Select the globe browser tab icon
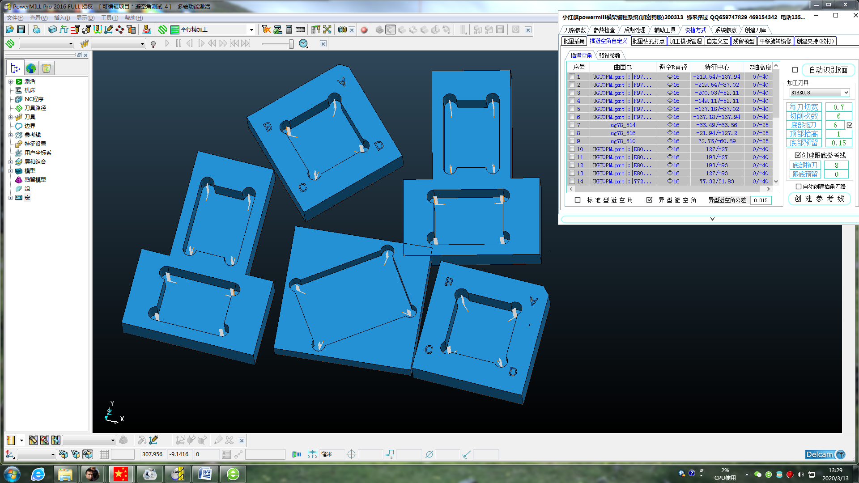 (x=31, y=68)
